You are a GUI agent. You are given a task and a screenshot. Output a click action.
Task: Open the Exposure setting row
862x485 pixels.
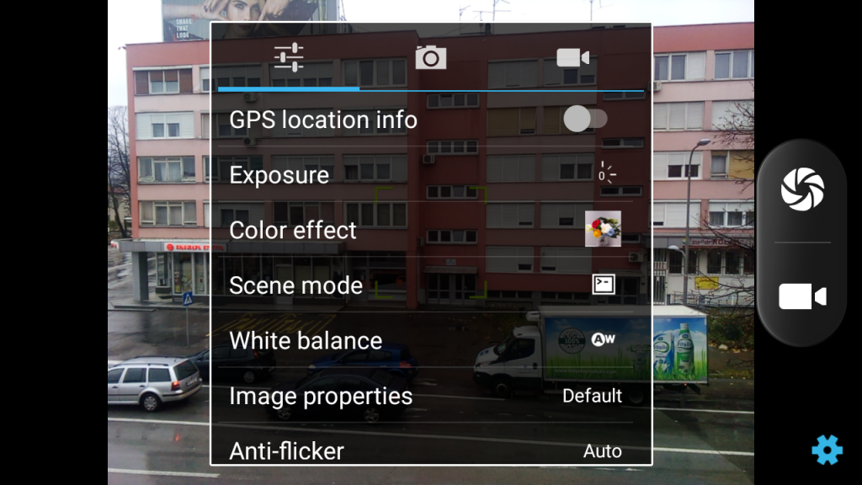(x=425, y=174)
